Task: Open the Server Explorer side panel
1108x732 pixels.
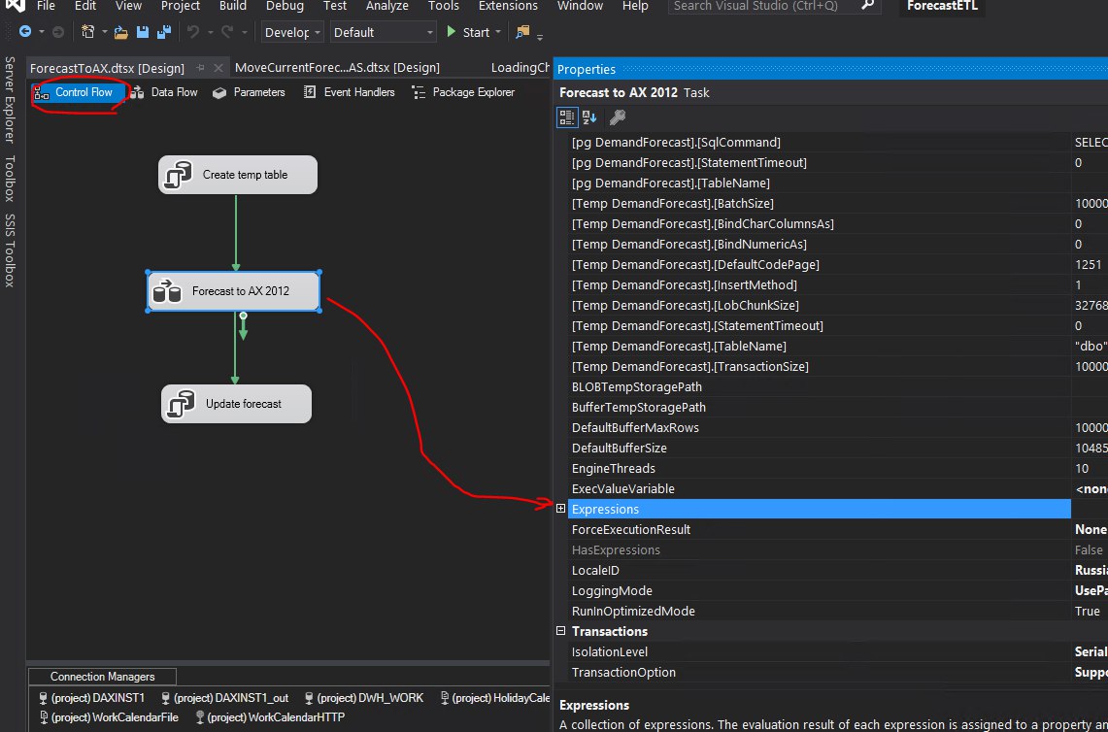Action: coord(10,100)
